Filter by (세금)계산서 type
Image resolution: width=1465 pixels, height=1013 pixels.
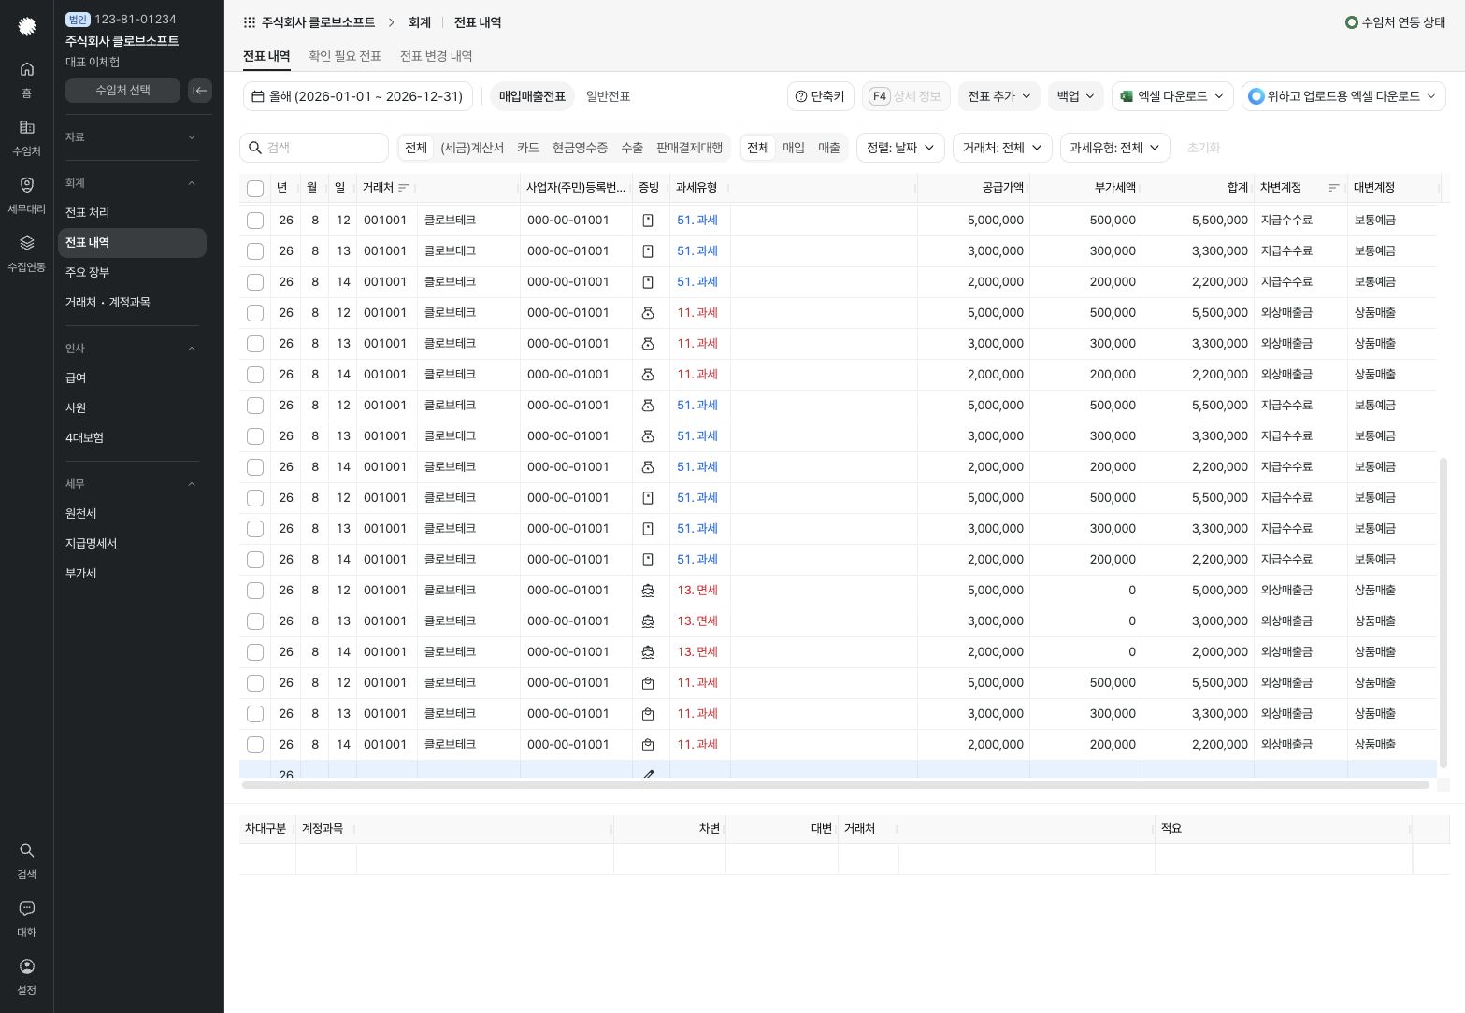472,148
